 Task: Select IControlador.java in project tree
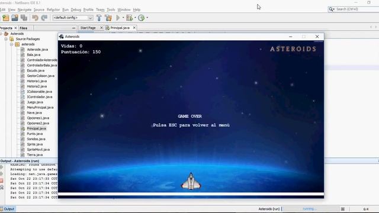(40, 97)
